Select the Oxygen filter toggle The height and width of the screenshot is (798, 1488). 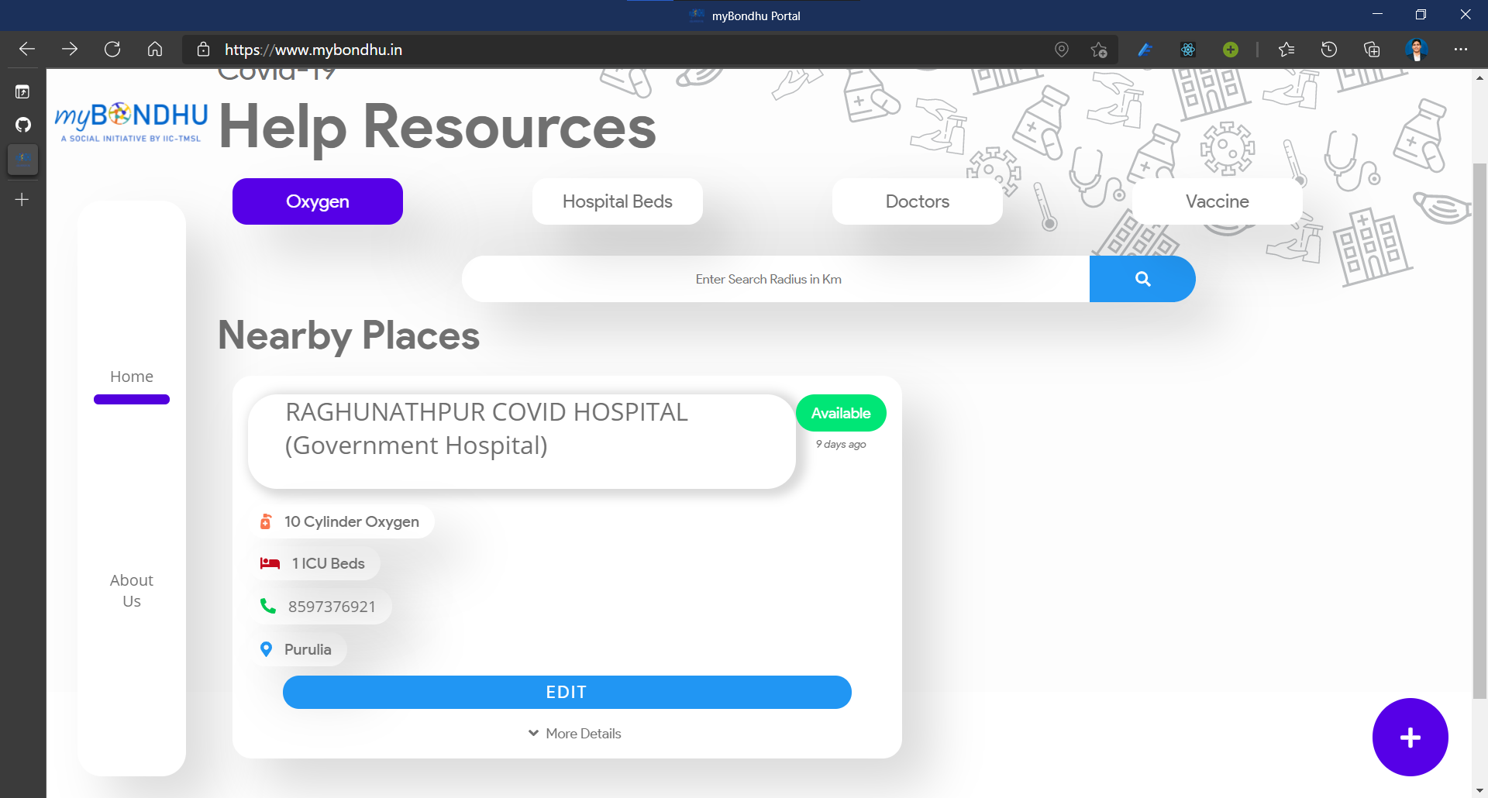(317, 201)
